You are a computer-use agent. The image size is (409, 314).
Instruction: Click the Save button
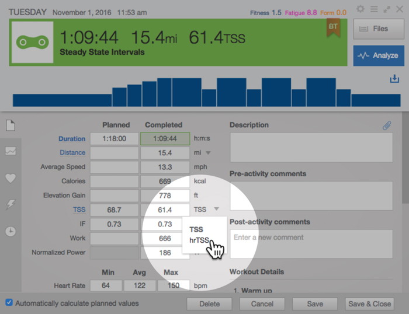tap(315, 304)
